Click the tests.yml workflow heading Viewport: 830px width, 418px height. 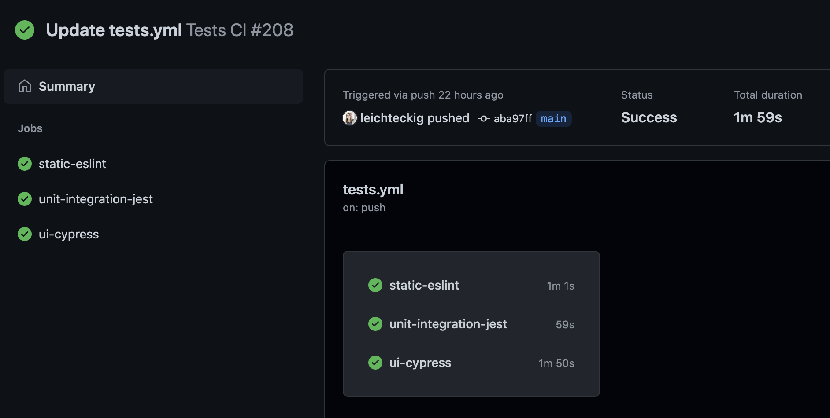point(373,189)
